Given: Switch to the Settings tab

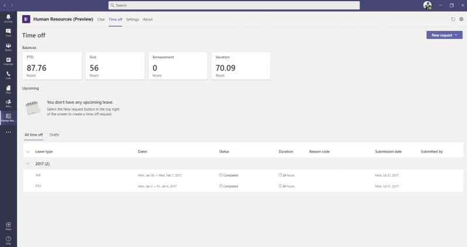Looking at the screenshot, I should coord(133,19).
